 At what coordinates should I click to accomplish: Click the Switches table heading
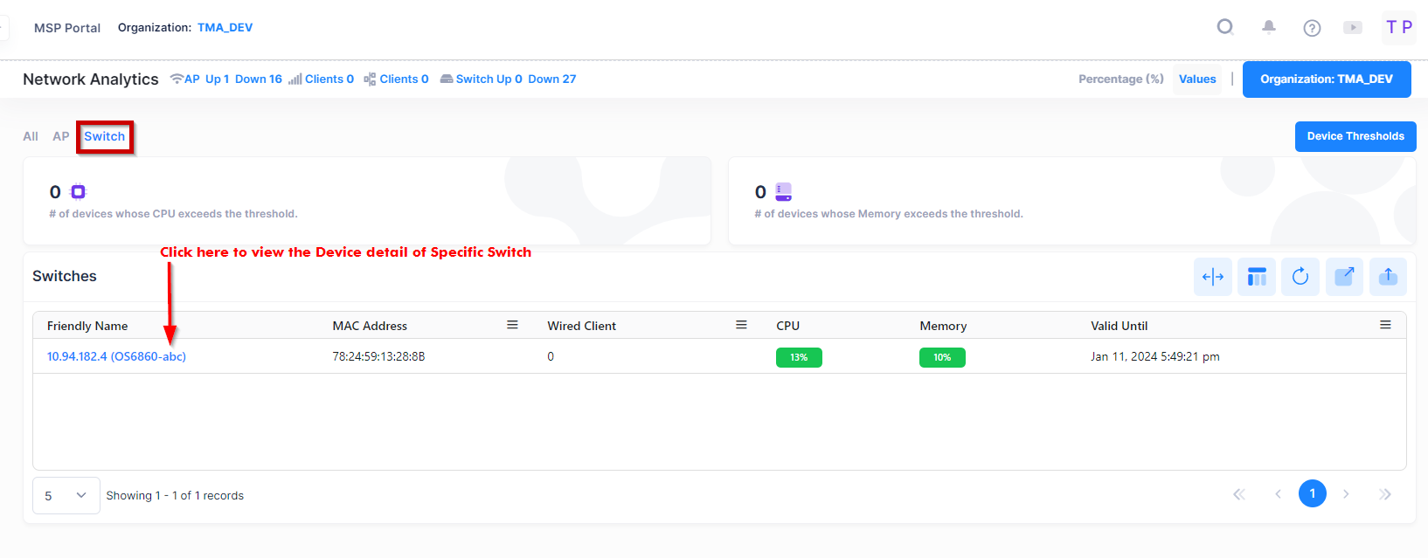65,276
